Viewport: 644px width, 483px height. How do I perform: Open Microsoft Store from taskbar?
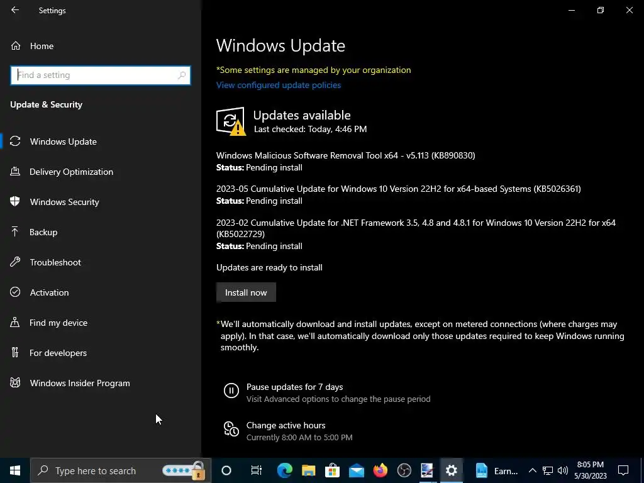332,470
